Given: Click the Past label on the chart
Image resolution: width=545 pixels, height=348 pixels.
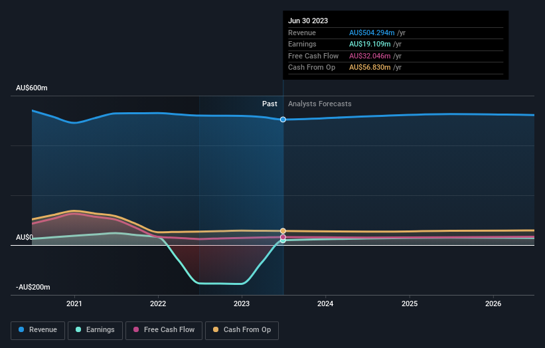Looking at the screenshot, I should pyautogui.click(x=270, y=104).
